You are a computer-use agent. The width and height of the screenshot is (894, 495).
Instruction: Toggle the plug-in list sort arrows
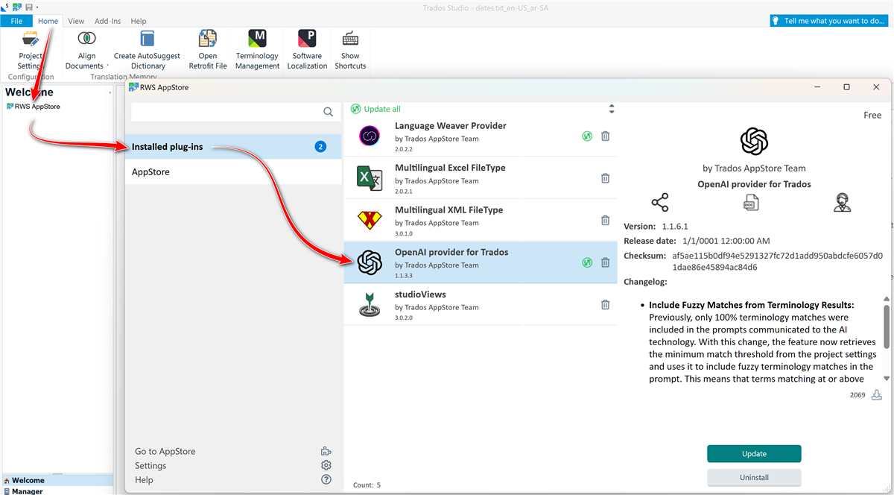click(x=612, y=109)
